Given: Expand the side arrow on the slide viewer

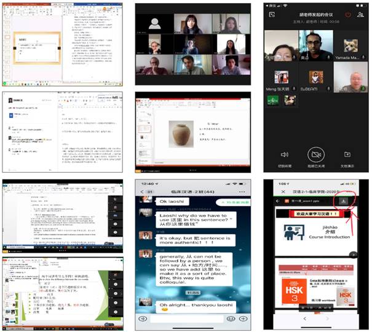Looking at the screenshot, I should (x=353, y=255).
